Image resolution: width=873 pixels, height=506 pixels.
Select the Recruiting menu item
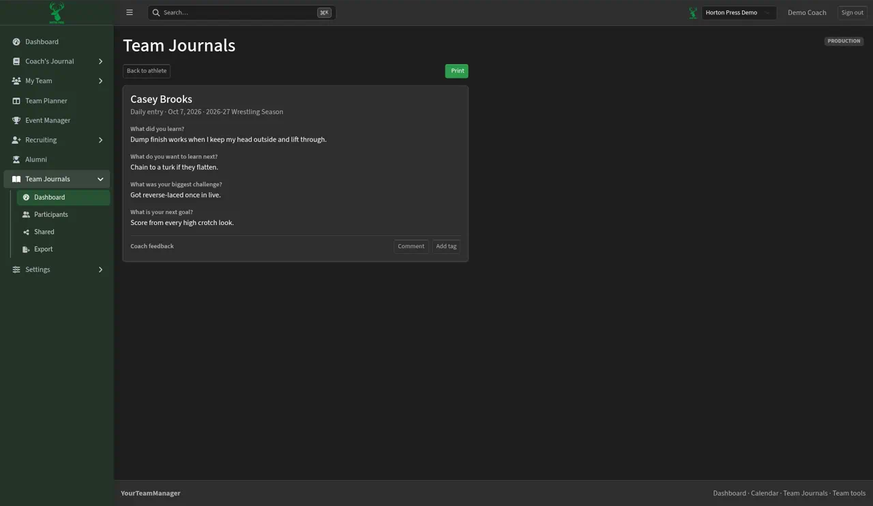57,140
